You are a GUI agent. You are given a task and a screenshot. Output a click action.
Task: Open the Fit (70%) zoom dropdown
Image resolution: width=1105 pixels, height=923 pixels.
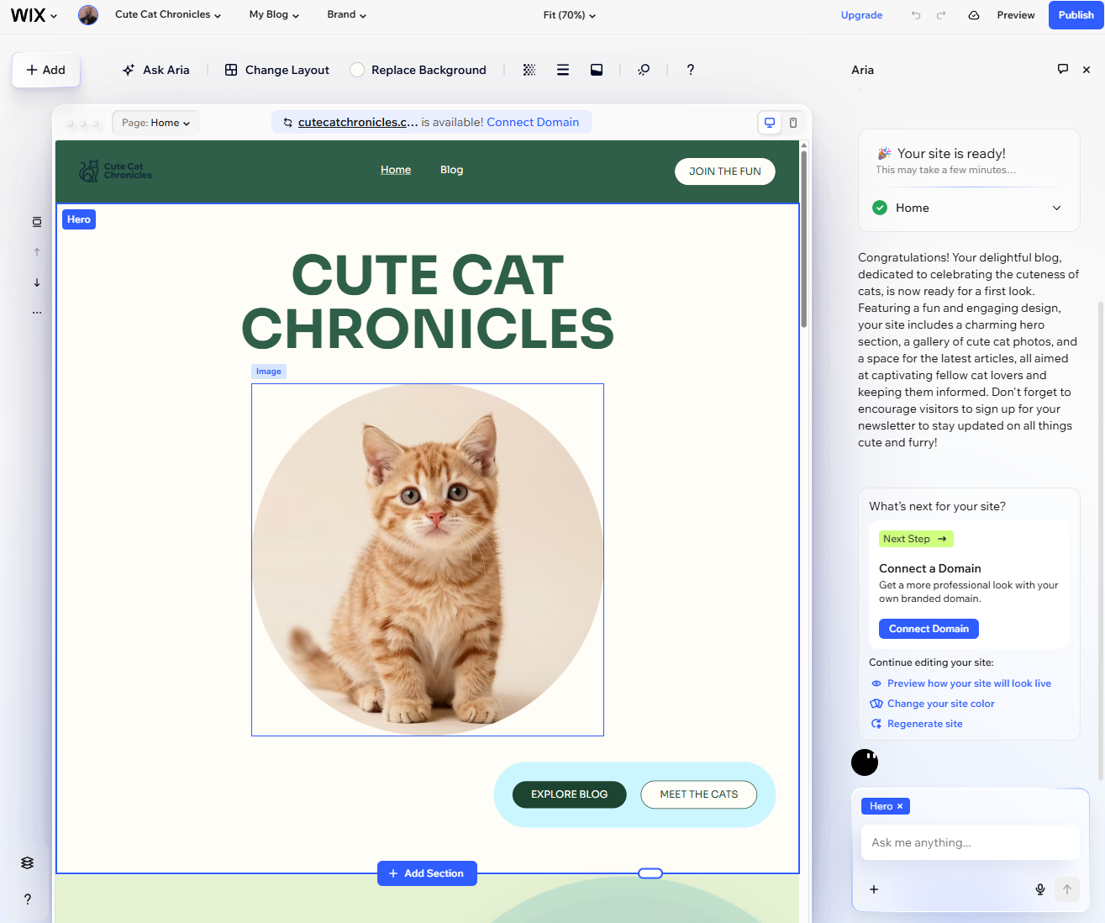(569, 14)
